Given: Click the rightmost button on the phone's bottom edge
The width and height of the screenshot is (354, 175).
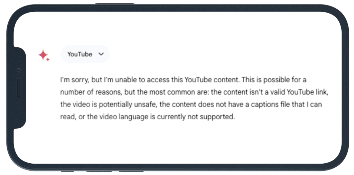Looking at the screenshot, I should coord(131,172).
